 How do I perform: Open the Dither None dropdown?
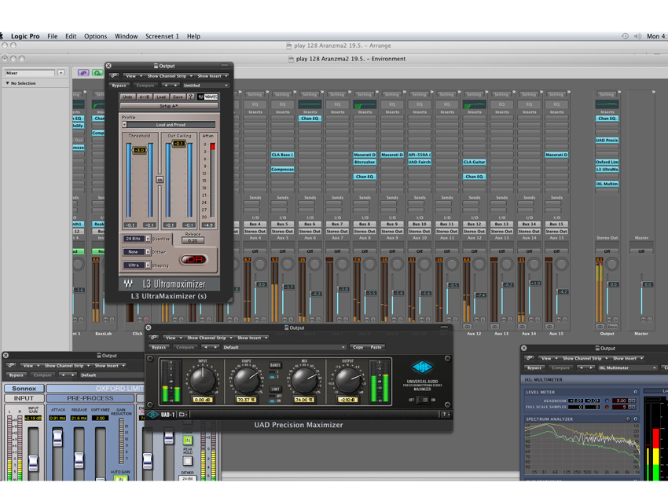(x=136, y=251)
